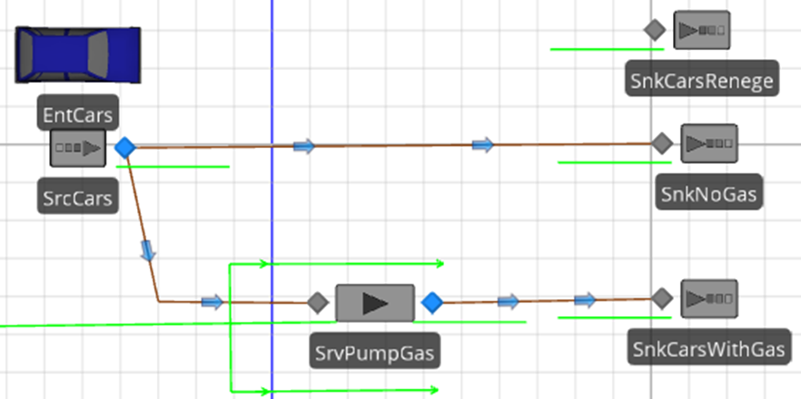
Task: Select the blue EntCars car entity
Action: pyautogui.click(x=78, y=55)
